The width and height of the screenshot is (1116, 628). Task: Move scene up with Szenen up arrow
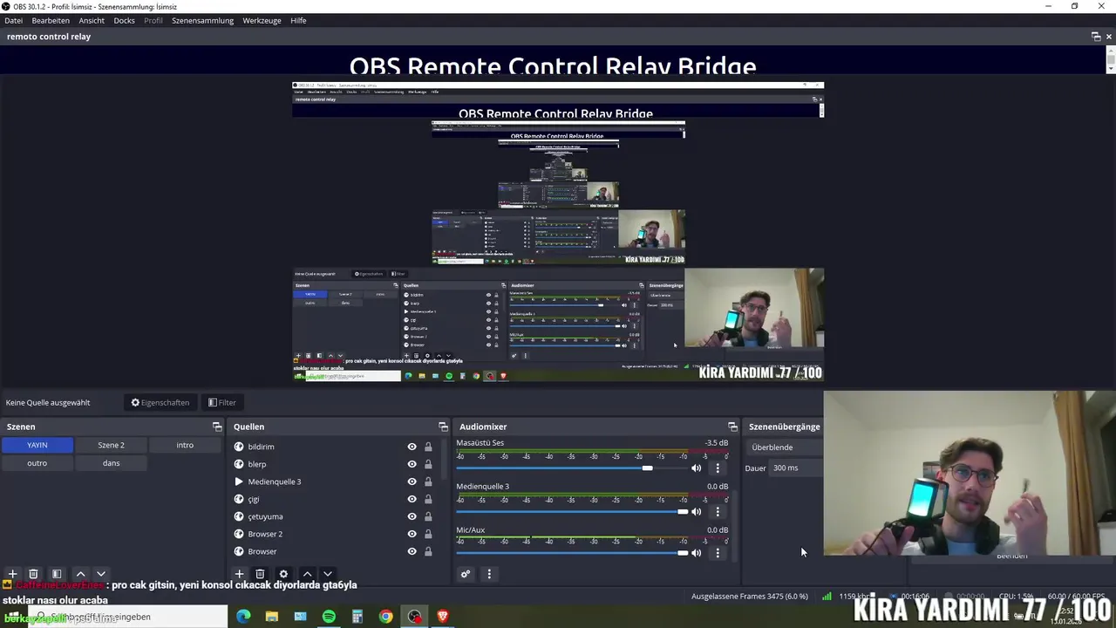coord(80,574)
